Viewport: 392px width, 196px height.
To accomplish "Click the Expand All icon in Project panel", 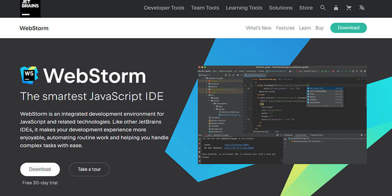I will [x=229, y=75].
